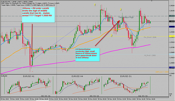The image size is (175, 101).
Task: Select the '200ema + RN enter candle' note
Action: (x=38, y=15)
